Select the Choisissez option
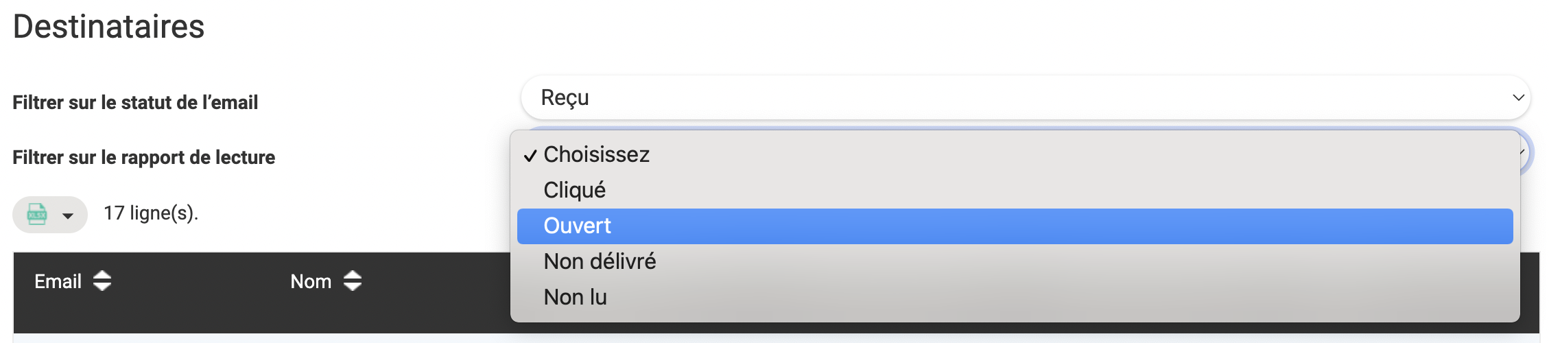Image resolution: width=1549 pixels, height=343 pixels. [596, 154]
